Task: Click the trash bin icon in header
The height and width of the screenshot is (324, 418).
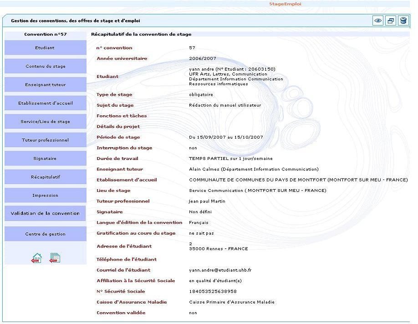Action: click(x=403, y=21)
